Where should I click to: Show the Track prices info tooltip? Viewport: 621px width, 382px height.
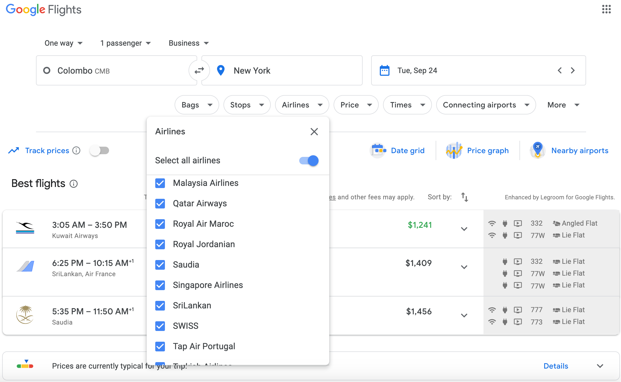coord(77,151)
